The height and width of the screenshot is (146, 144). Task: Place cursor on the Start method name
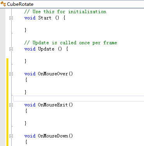coord(45,18)
